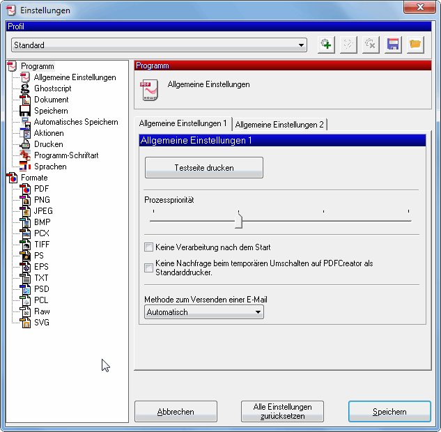Click the Automatisches Speichern tree icon
This screenshot has height=432, width=441.
pos(25,122)
